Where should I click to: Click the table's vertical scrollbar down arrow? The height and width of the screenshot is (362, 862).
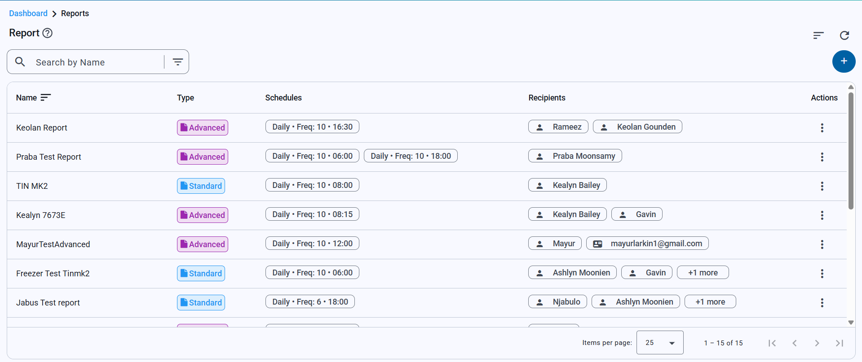pos(850,323)
